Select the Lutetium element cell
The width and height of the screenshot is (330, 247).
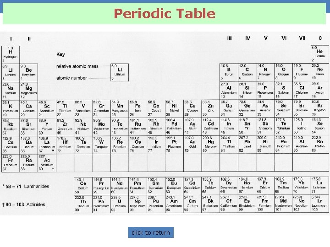(x=320, y=186)
